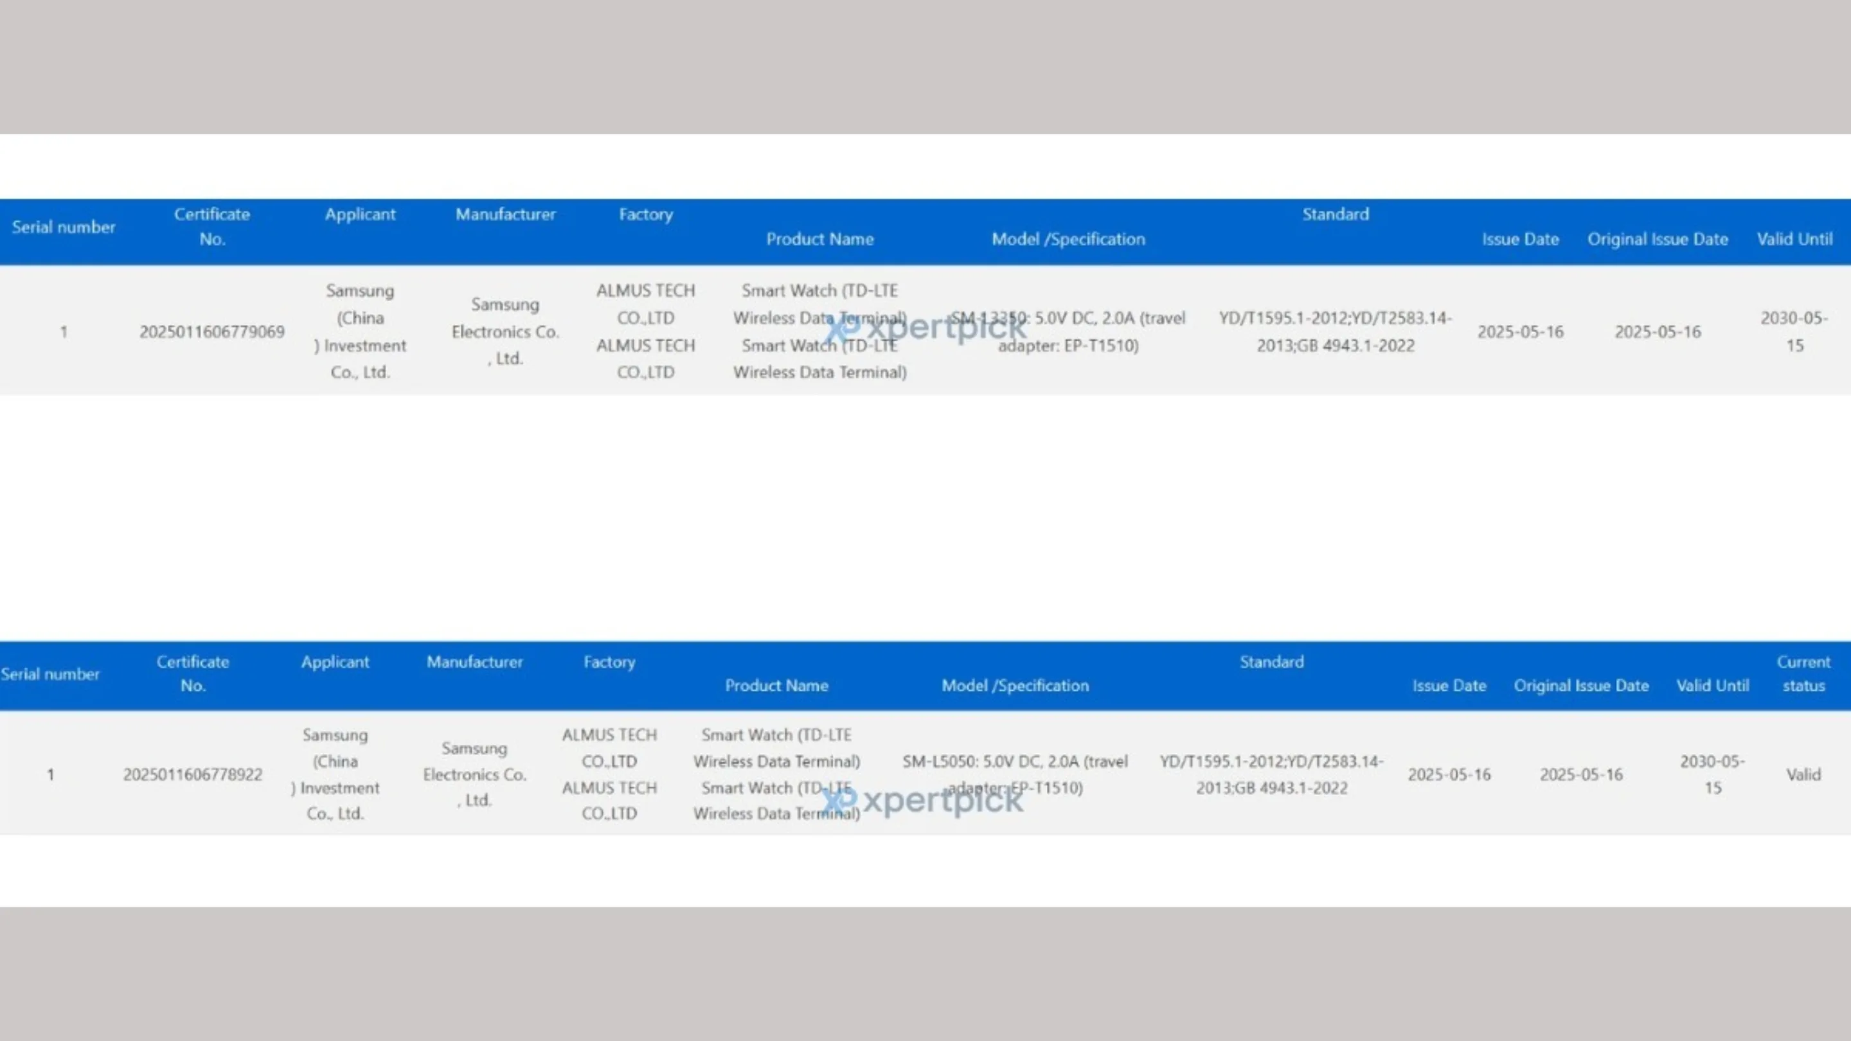1851x1041 pixels.
Task: Click Standard header in the SM-L3350 table
Action: point(1336,214)
